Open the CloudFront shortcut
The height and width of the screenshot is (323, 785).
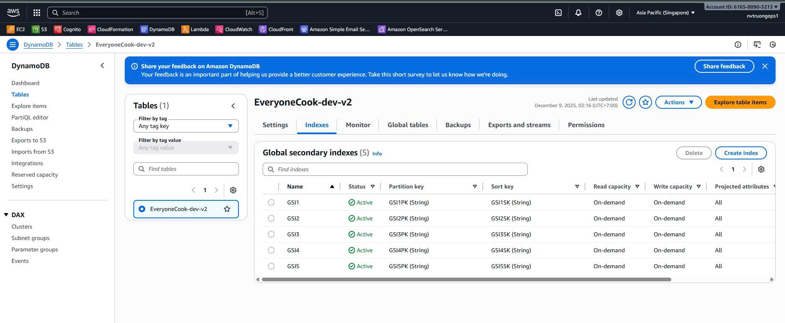[276, 29]
